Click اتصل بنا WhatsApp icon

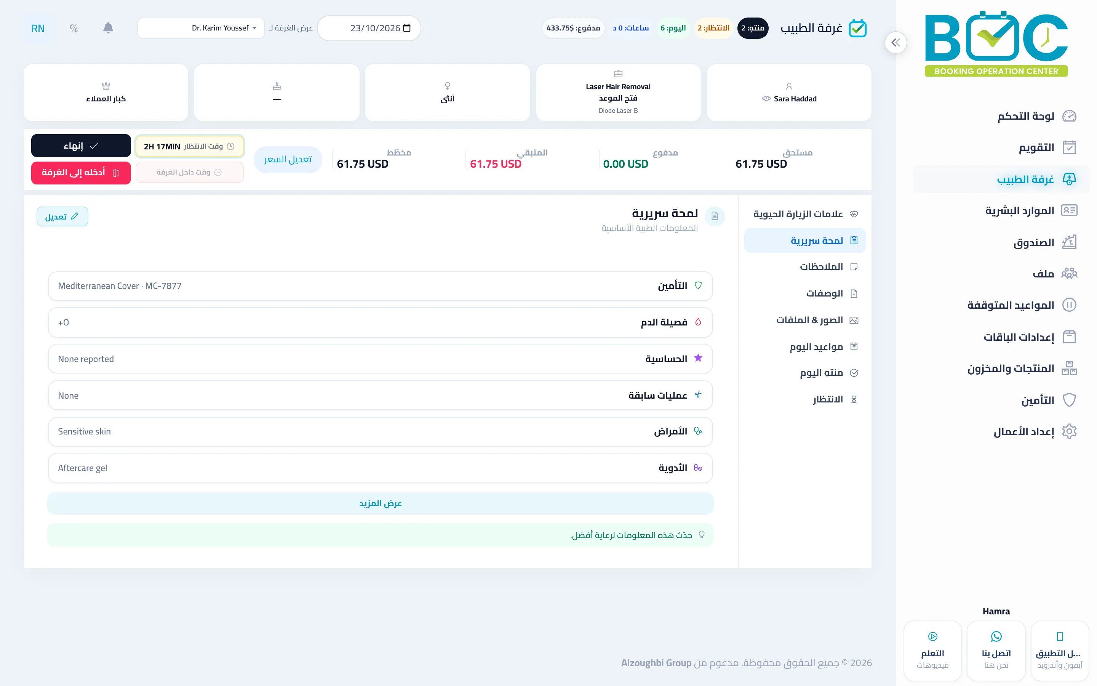(996, 636)
